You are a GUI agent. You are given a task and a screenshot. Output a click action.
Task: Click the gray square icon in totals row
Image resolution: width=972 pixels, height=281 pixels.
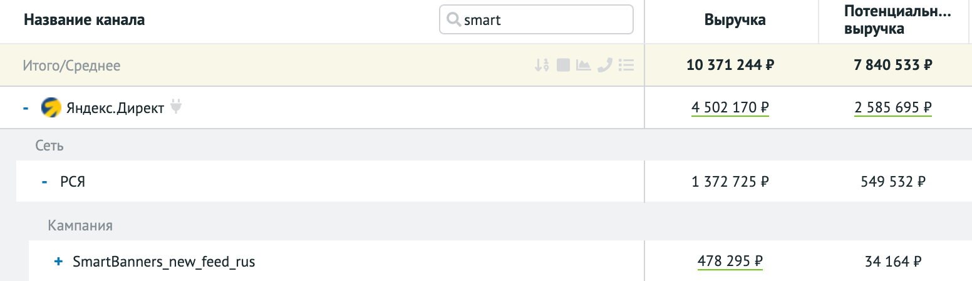pyautogui.click(x=563, y=65)
